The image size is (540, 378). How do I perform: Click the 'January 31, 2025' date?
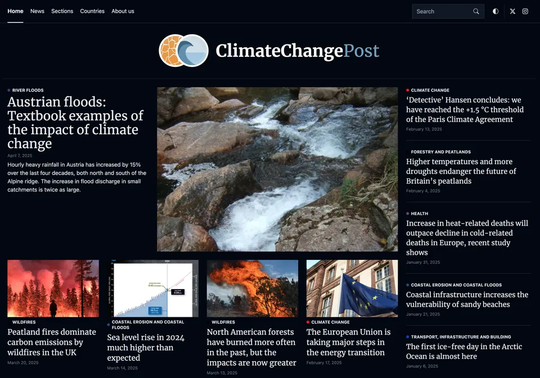tap(423, 262)
